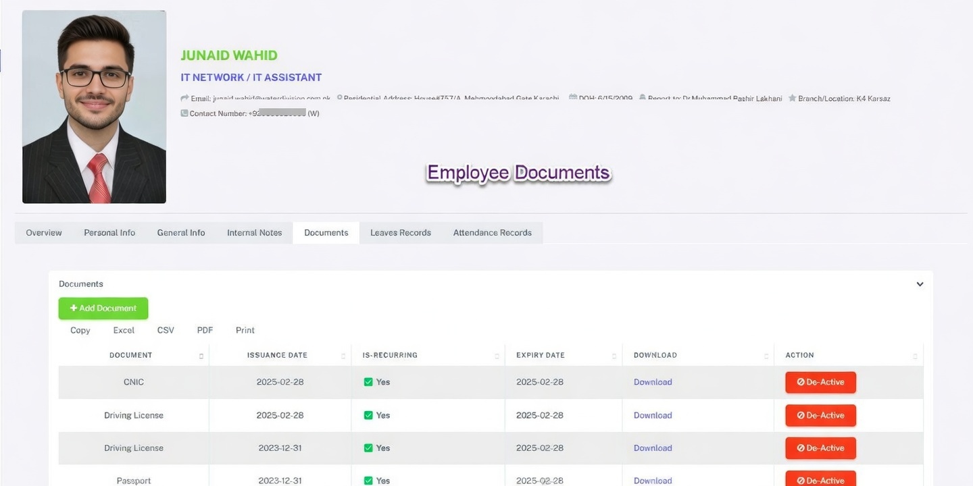Open the Personal Info tab
Screen dimensions: 973x486
pyautogui.click(x=109, y=233)
